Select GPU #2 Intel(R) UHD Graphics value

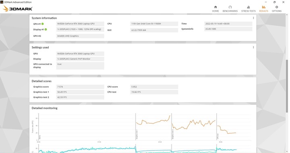[80, 36]
